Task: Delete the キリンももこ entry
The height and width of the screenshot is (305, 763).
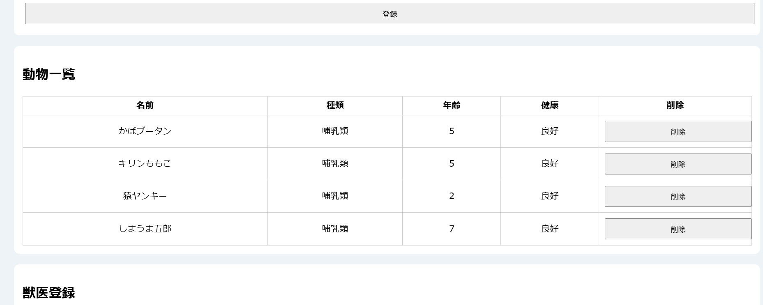Action: 678,164
